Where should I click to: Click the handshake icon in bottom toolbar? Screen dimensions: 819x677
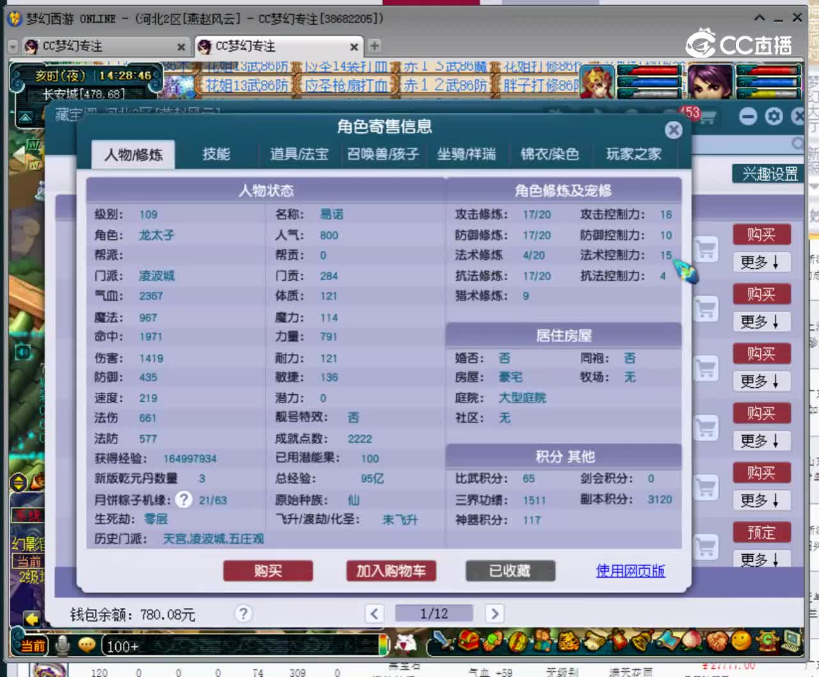pos(717,641)
